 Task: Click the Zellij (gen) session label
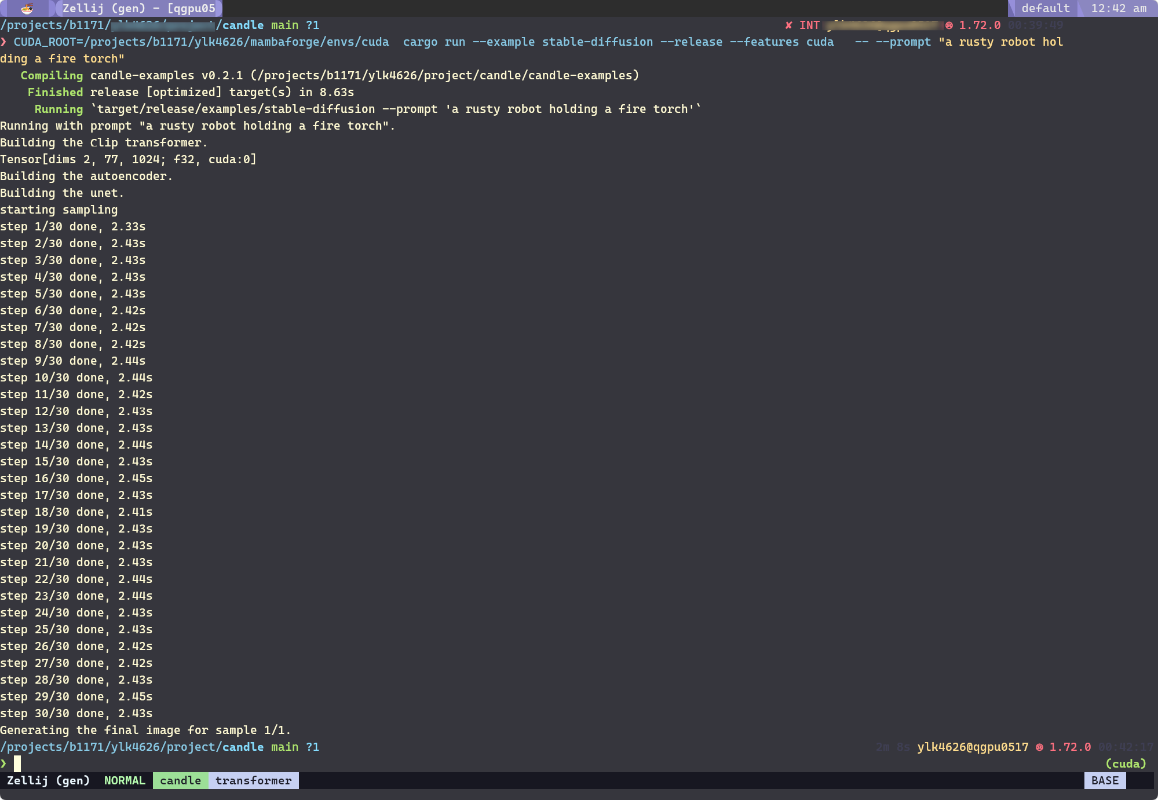[x=48, y=780]
